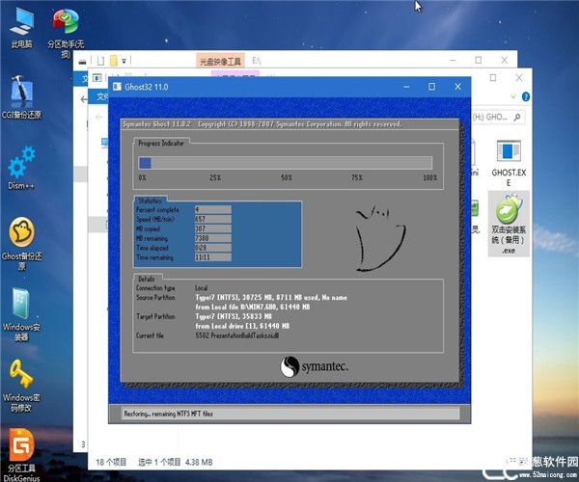
Task: Click the Symantec logo in Ghost
Action: [x=314, y=367]
